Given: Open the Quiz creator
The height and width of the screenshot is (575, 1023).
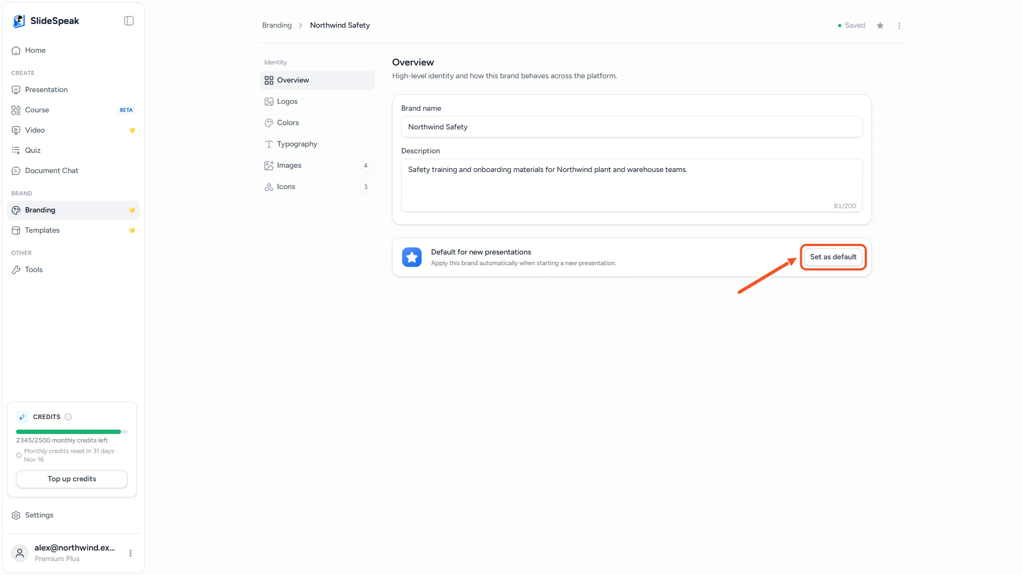Looking at the screenshot, I should (74, 150).
